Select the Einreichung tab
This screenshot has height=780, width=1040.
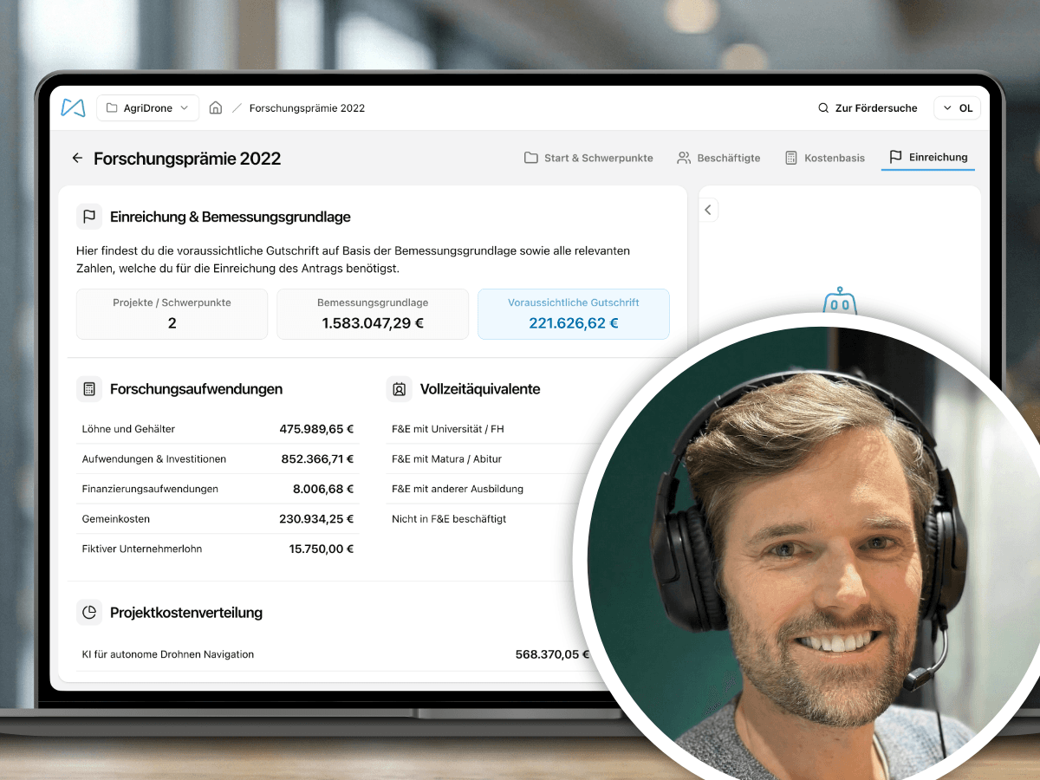(927, 157)
